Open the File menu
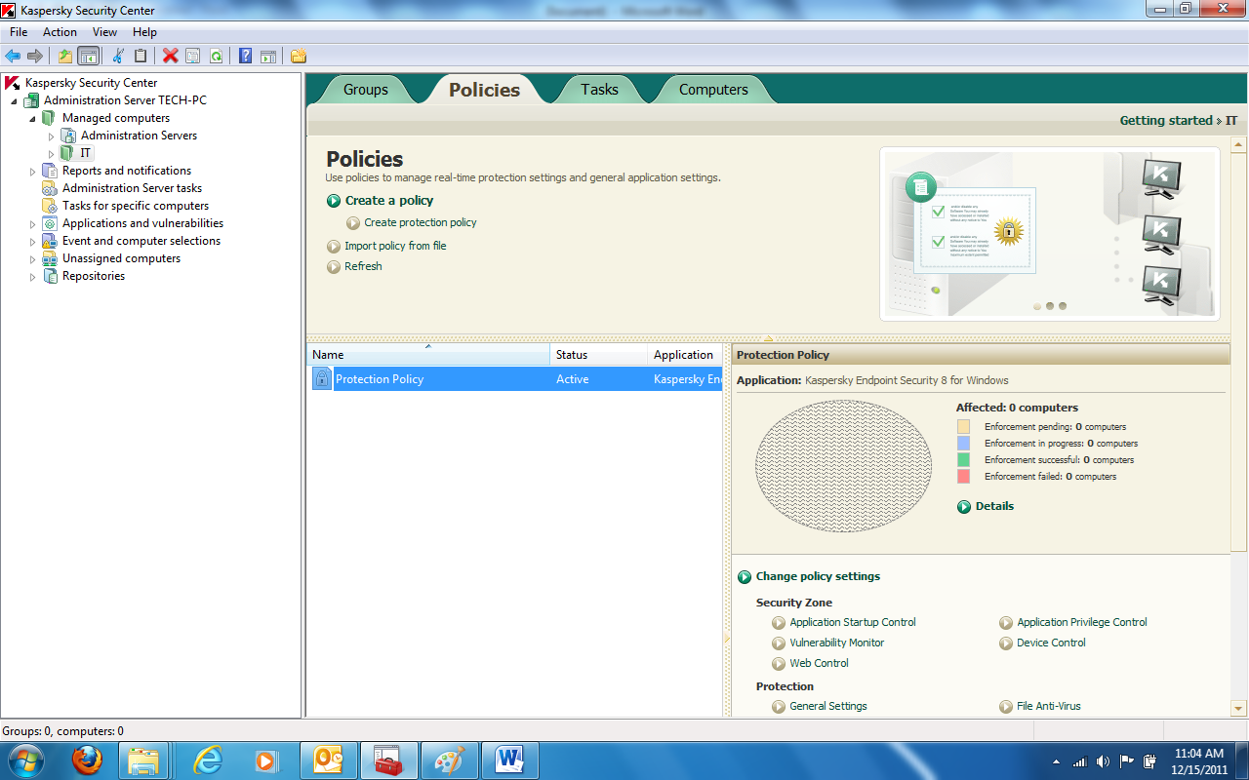The image size is (1249, 780). click(19, 32)
